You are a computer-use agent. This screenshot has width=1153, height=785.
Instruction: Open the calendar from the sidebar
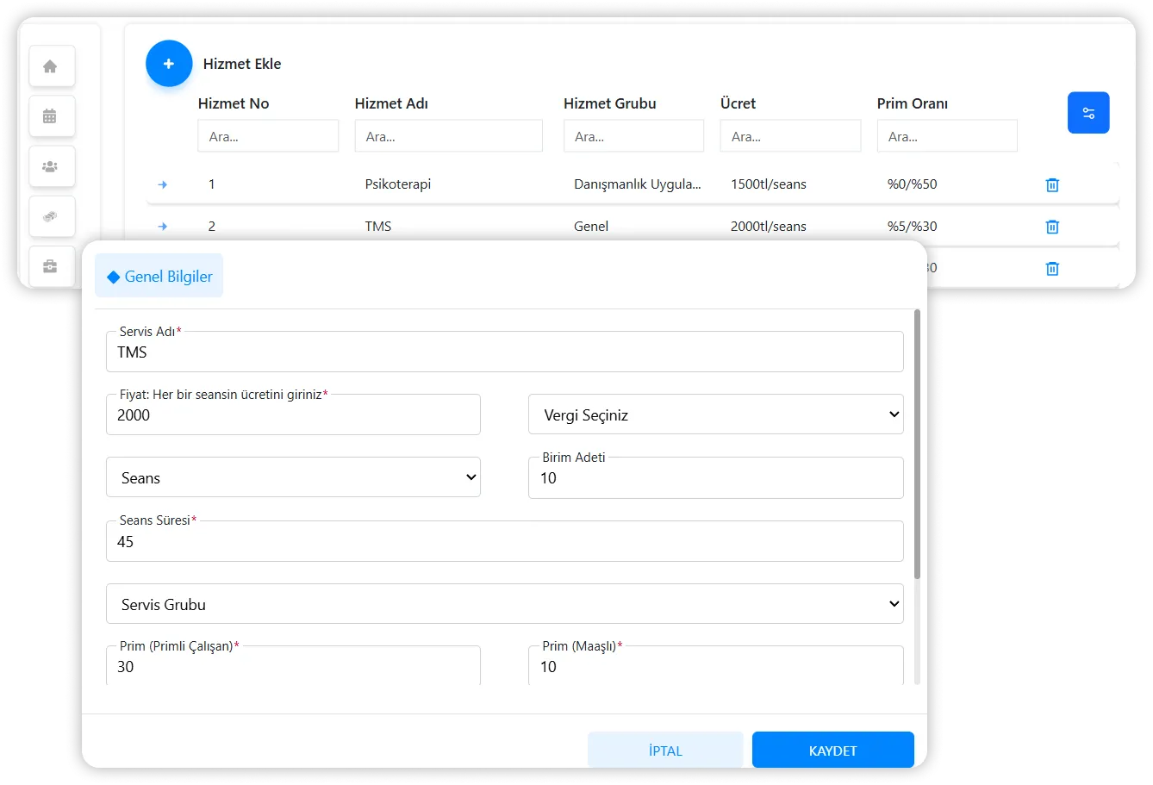(x=51, y=116)
